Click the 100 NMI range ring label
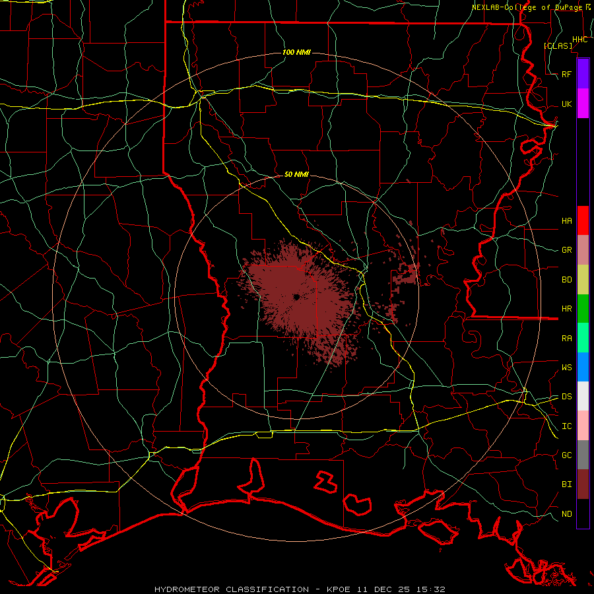 (296, 52)
